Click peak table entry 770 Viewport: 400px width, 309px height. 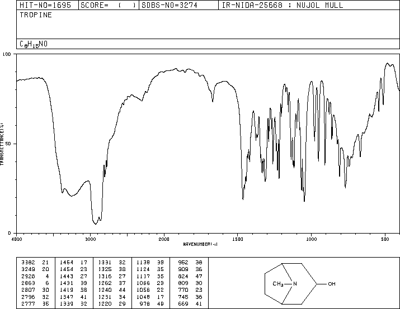[x=183, y=290]
